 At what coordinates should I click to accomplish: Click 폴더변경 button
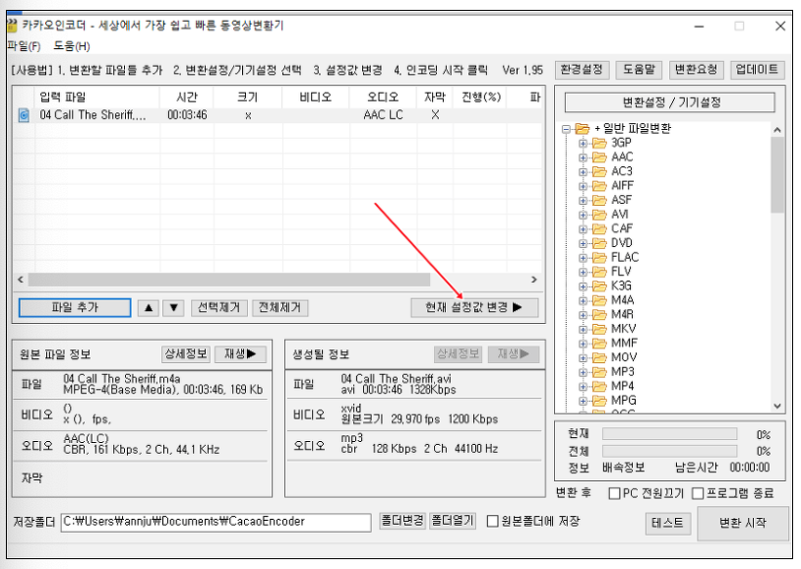(x=402, y=521)
